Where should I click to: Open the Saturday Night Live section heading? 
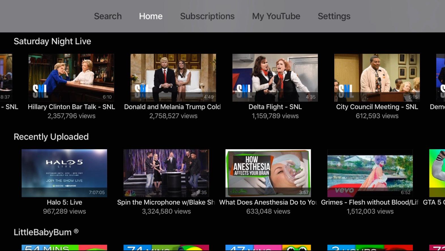coord(52,41)
